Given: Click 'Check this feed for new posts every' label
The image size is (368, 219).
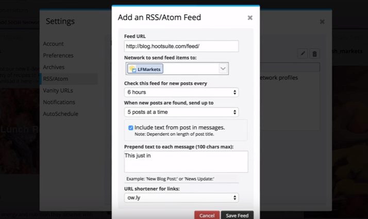Looking at the screenshot, I should (165, 83).
